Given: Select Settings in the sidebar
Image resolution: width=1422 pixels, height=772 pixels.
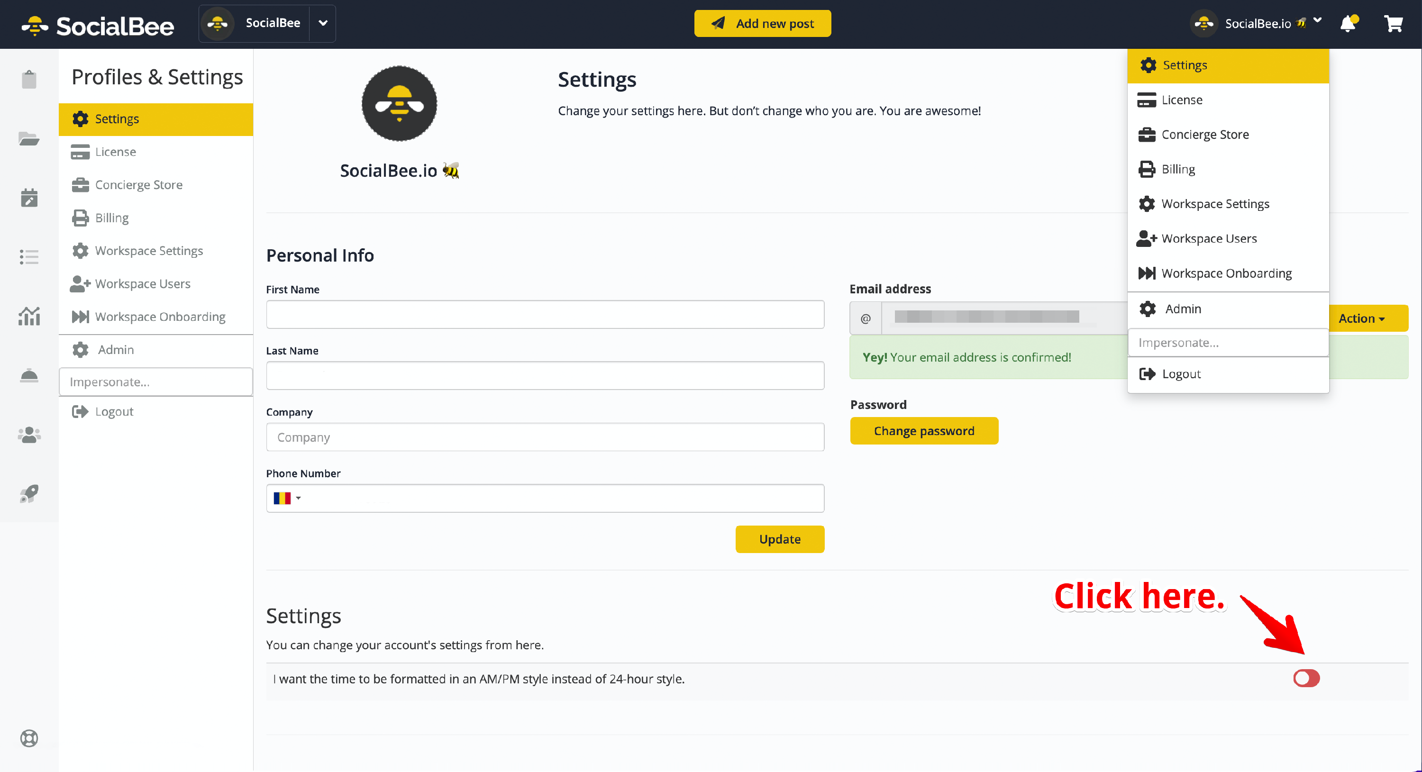Looking at the screenshot, I should (155, 119).
